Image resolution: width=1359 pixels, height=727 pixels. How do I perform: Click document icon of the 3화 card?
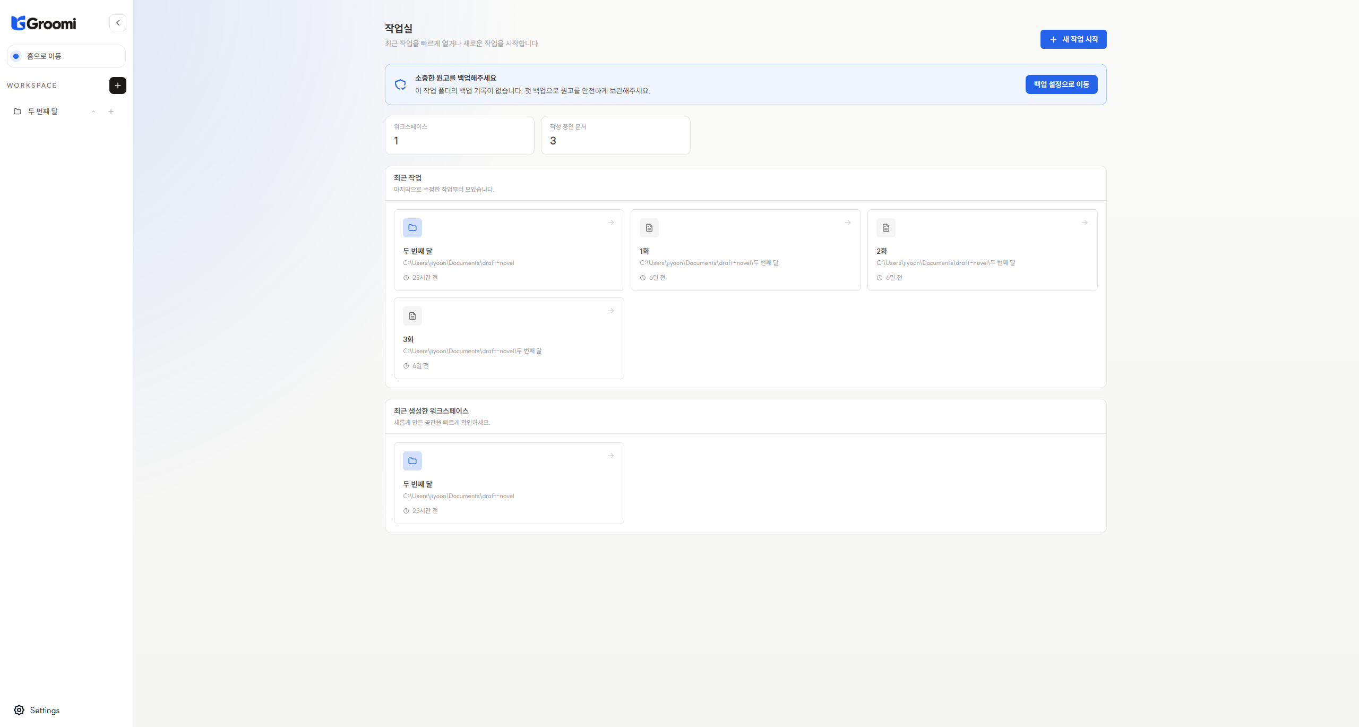412,316
